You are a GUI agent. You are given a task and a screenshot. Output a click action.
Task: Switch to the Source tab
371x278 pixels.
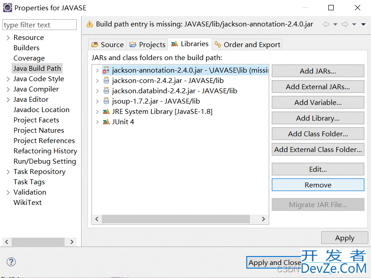(x=107, y=44)
